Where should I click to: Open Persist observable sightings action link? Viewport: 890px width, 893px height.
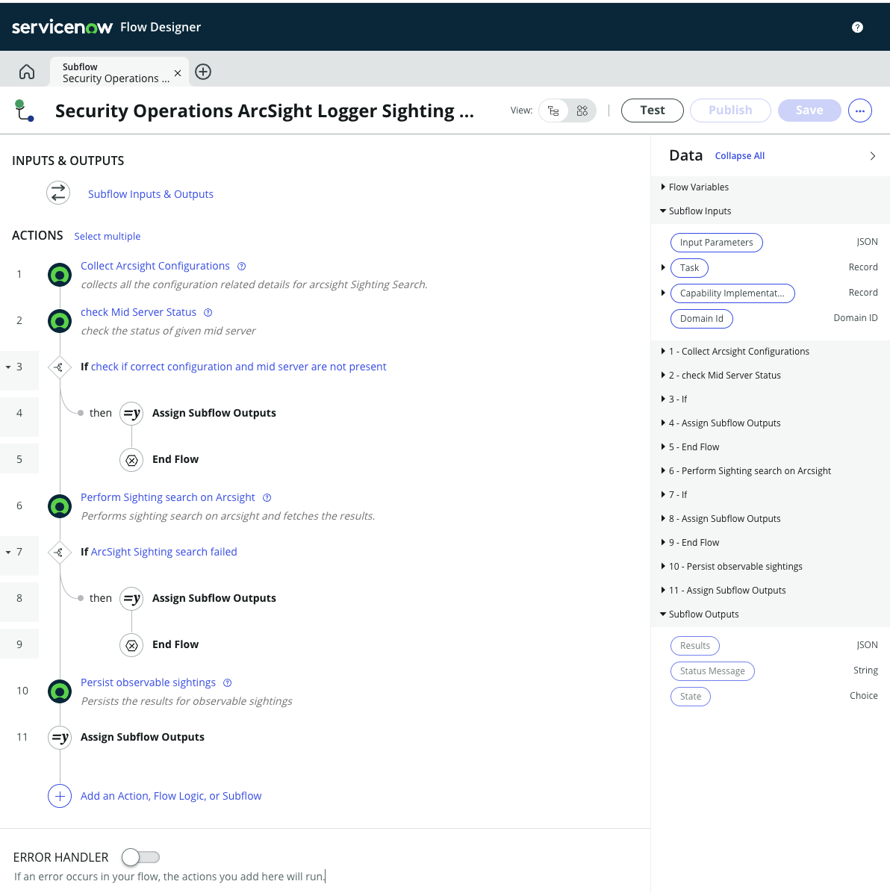point(148,682)
